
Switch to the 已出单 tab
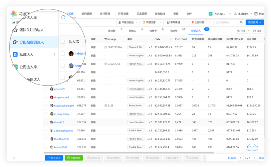174,31
